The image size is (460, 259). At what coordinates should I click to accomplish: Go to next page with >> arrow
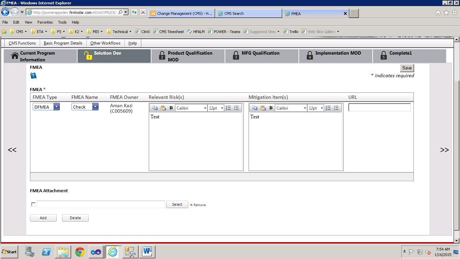pyautogui.click(x=444, y=150)
